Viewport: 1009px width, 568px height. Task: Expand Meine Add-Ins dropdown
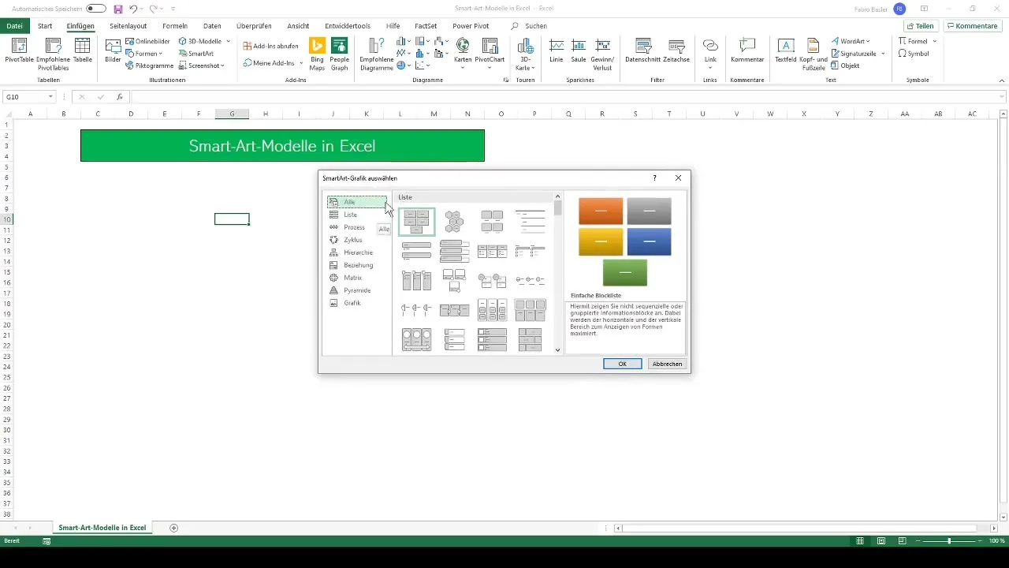click(301, 62)
